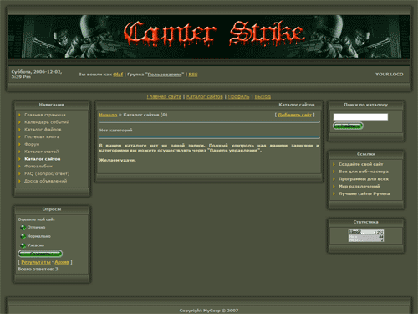Select the Отлично poll radio option
This screenshot has width=418, height=314.
coord(23,228)
